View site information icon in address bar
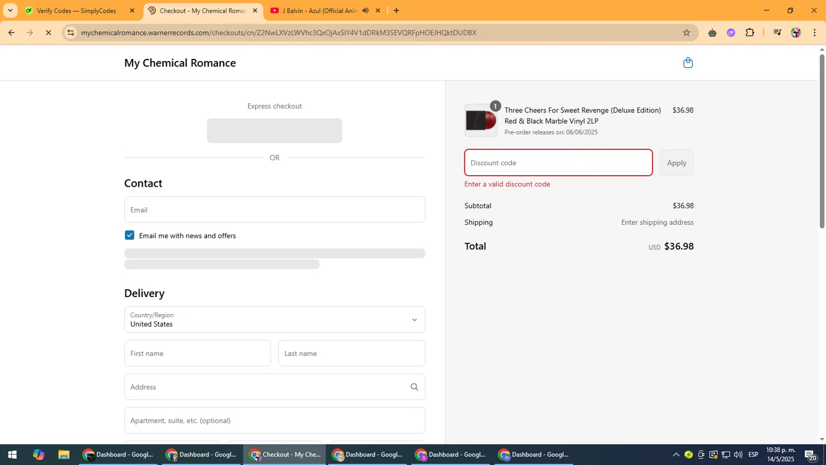Screen dimensions: 826x465 [70, 33]
